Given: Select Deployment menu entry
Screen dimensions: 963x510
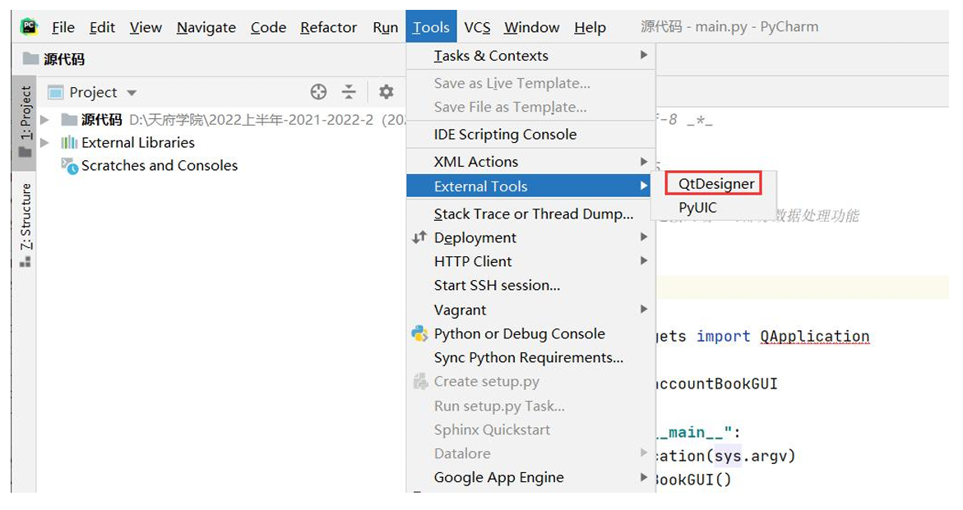Looking at the screenshot, I should tap(531, 238).
